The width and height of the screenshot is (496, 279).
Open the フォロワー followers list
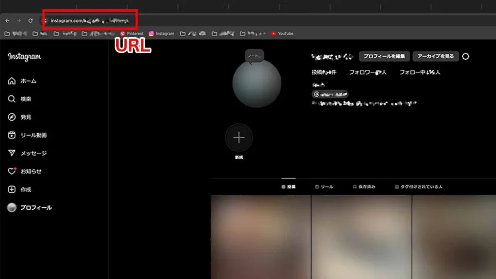click(368, 73)
